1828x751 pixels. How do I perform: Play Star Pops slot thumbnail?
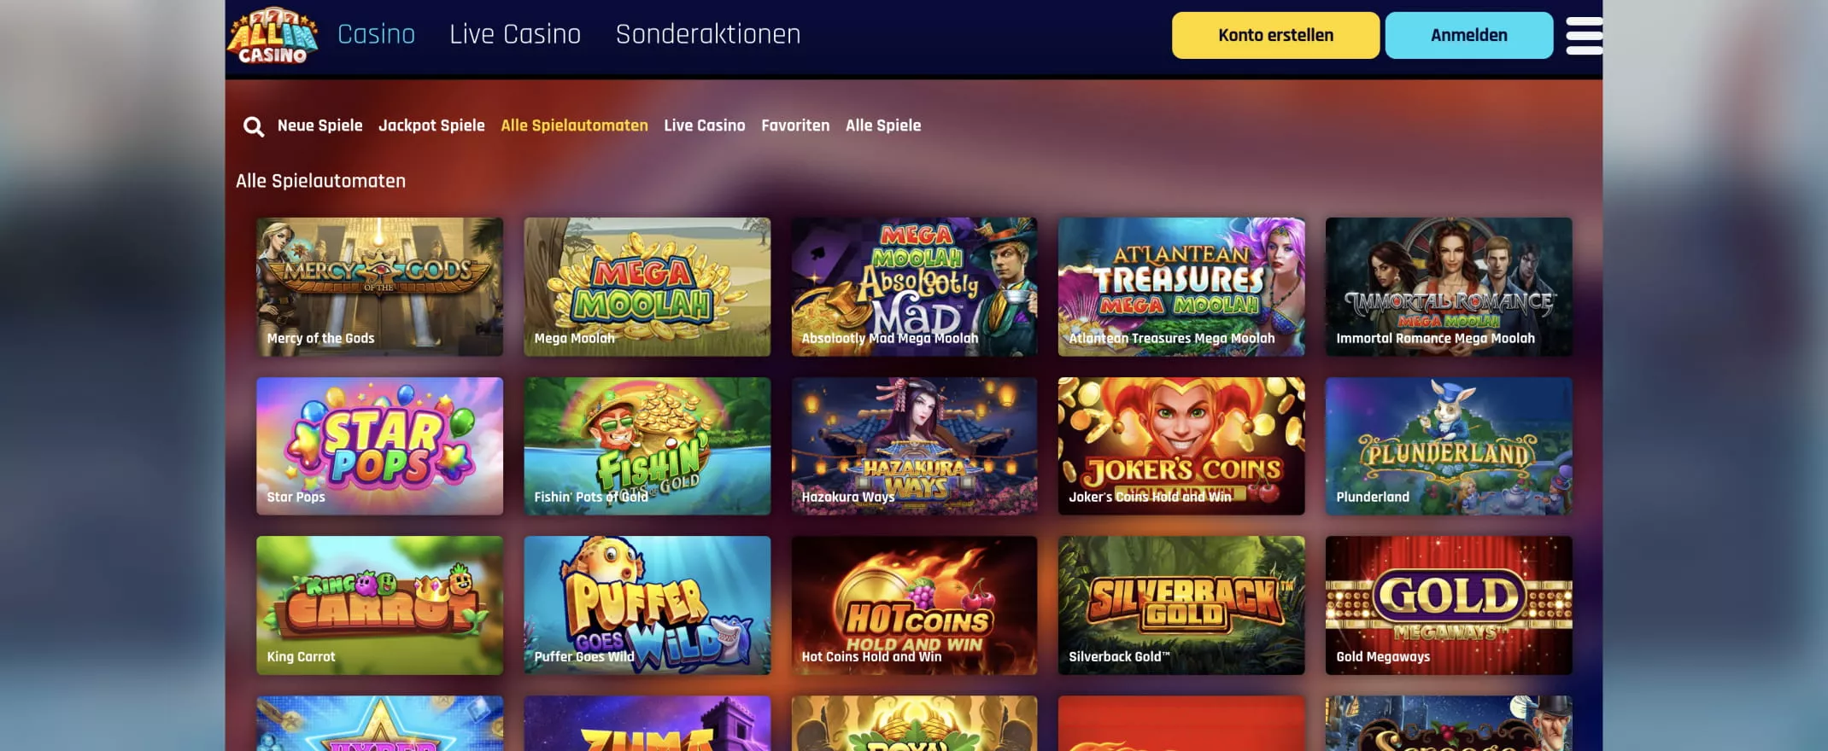pos(379,446)
